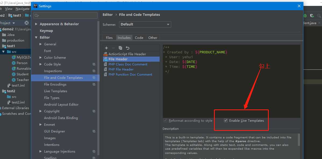
Task: Expand Appearance & Behavior settings group
Action: 36,24
